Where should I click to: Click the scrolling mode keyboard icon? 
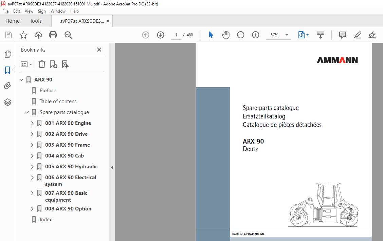pos(320,35)
